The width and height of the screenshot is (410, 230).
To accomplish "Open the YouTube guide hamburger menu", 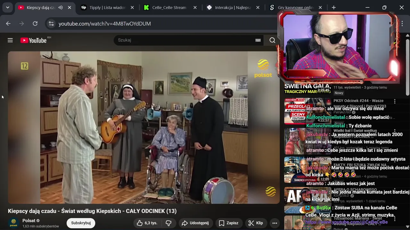I will click(10, 40).
